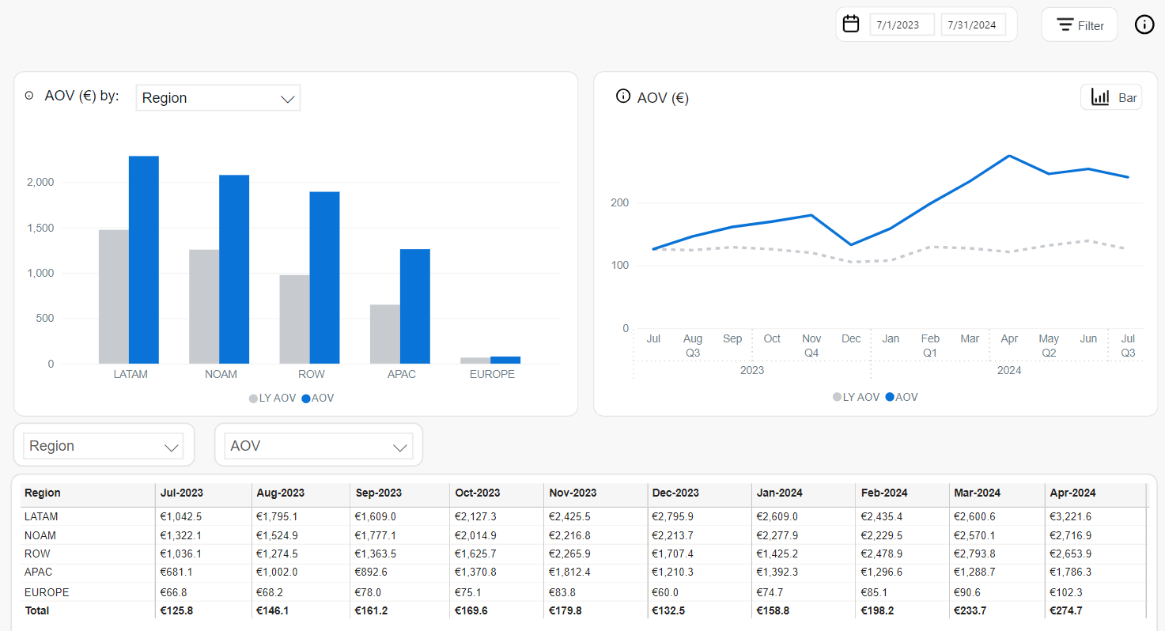Click the chevron of the AOV metric dropdown

(400, 448)
